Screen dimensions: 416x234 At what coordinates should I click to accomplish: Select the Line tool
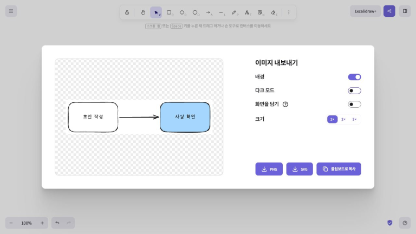pyautogui.click(x=221, y=12)
